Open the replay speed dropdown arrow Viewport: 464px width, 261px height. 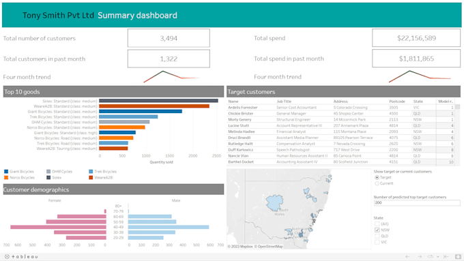(x=438, y=257)
